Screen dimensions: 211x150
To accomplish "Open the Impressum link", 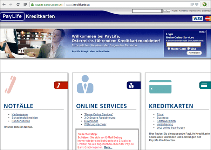I will [194, 11].
